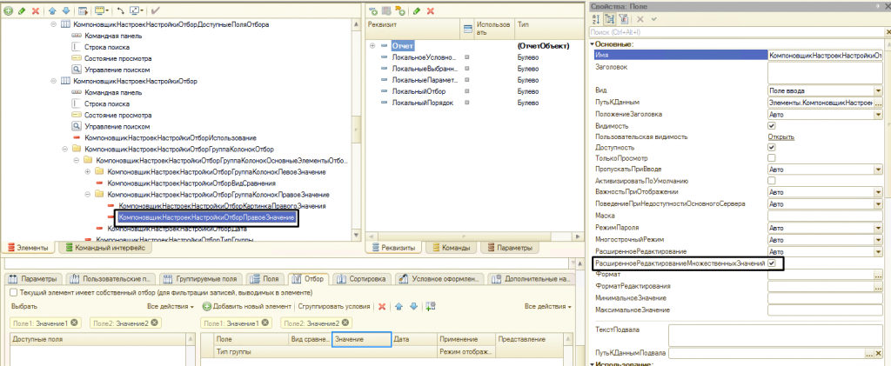Check 'Текущий элемент имеет собственный отбор'
The image size is (891, 366).
14,293
